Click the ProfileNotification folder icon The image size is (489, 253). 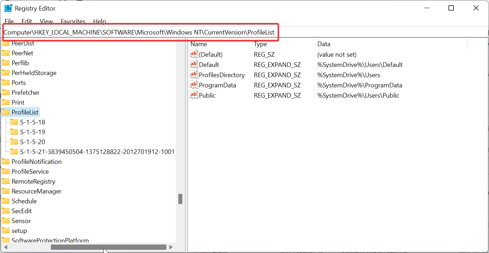click(x=6, y=162)
